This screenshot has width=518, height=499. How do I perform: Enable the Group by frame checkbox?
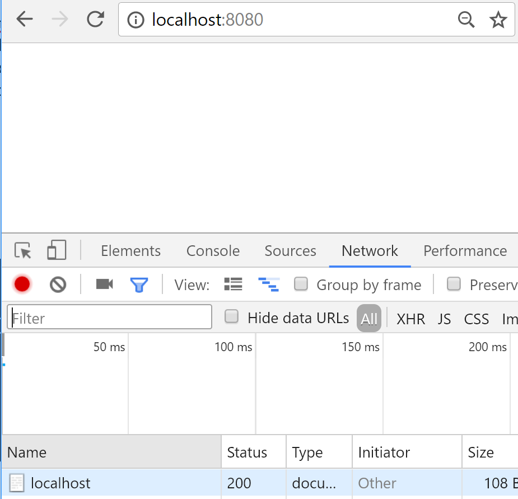(301, 285)
